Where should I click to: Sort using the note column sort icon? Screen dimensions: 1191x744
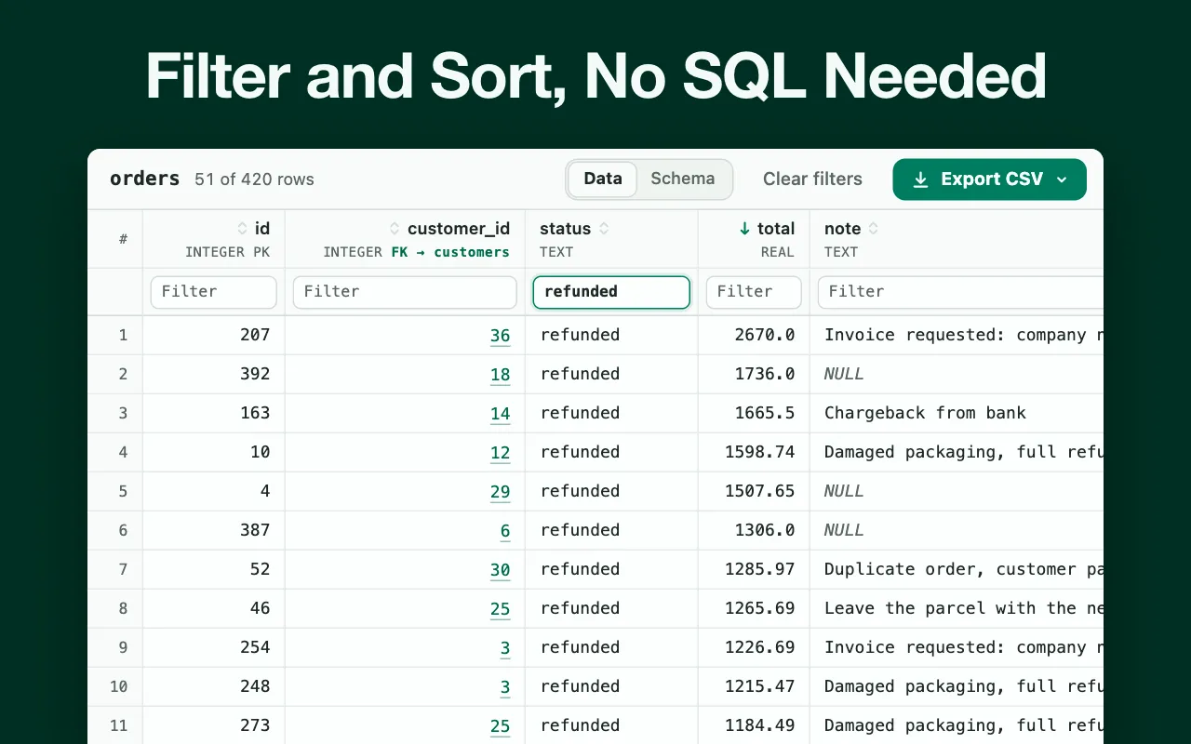(x=874, y=229)
